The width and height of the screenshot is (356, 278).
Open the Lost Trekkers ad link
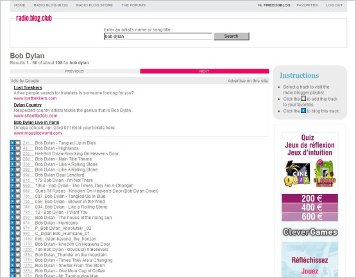click(x=28, y=87)
